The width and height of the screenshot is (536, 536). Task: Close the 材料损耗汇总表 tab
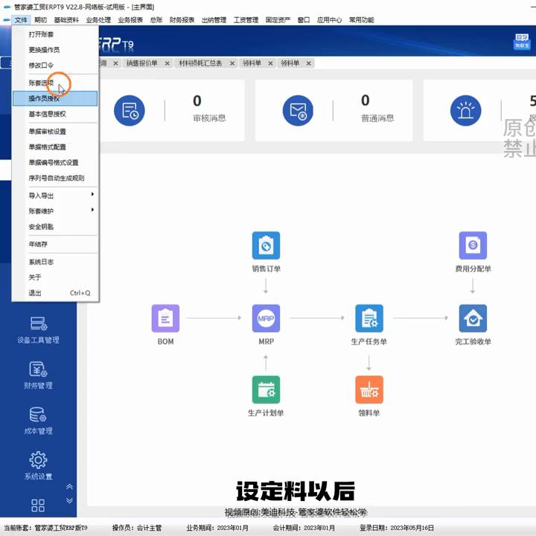(232, 63)
